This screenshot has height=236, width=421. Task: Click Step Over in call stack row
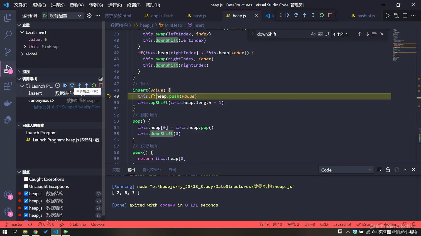point(72,86)
